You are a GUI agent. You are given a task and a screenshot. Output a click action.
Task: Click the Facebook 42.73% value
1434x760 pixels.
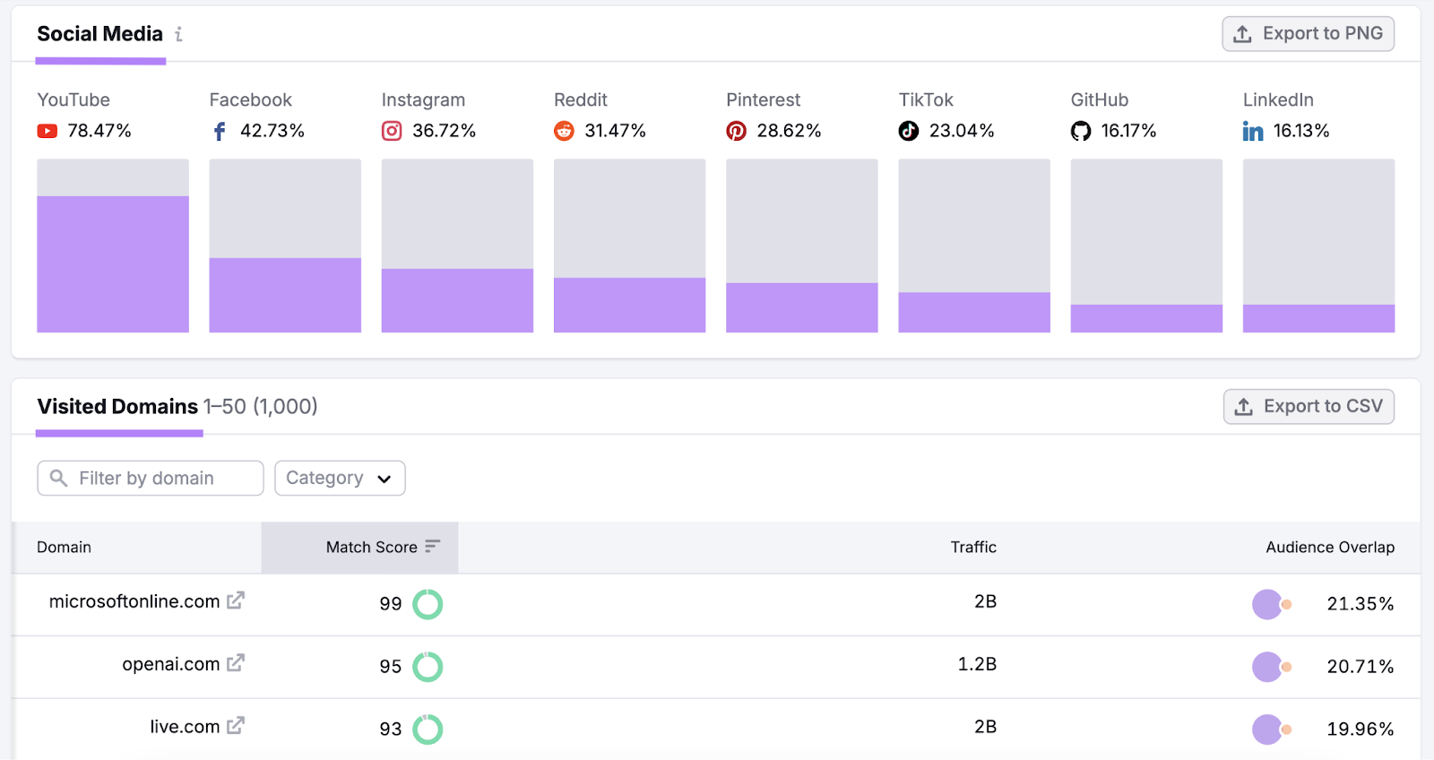272,131
